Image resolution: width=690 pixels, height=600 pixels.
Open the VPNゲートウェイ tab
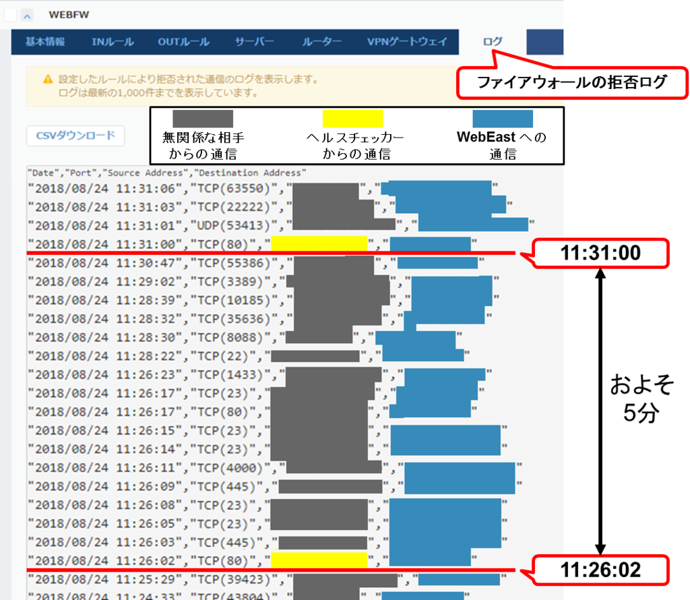[407, 42]
